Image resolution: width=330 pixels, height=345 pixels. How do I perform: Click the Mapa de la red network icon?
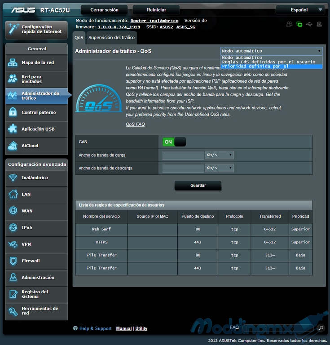[13, 62]
